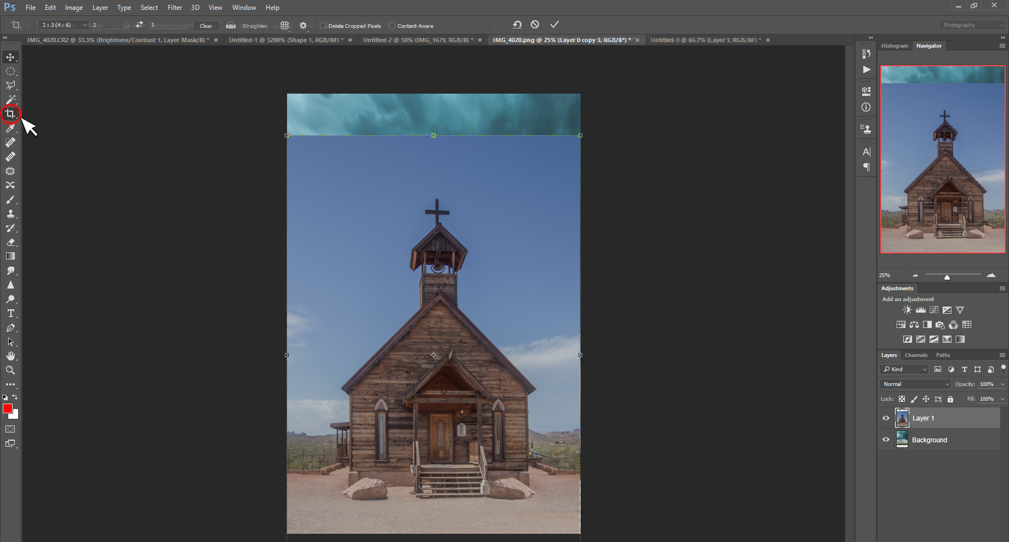This screenshot has height=542, width=1009.
Task: Enable Delete Cropped Pixels checkbox
Action: [323, 26]
